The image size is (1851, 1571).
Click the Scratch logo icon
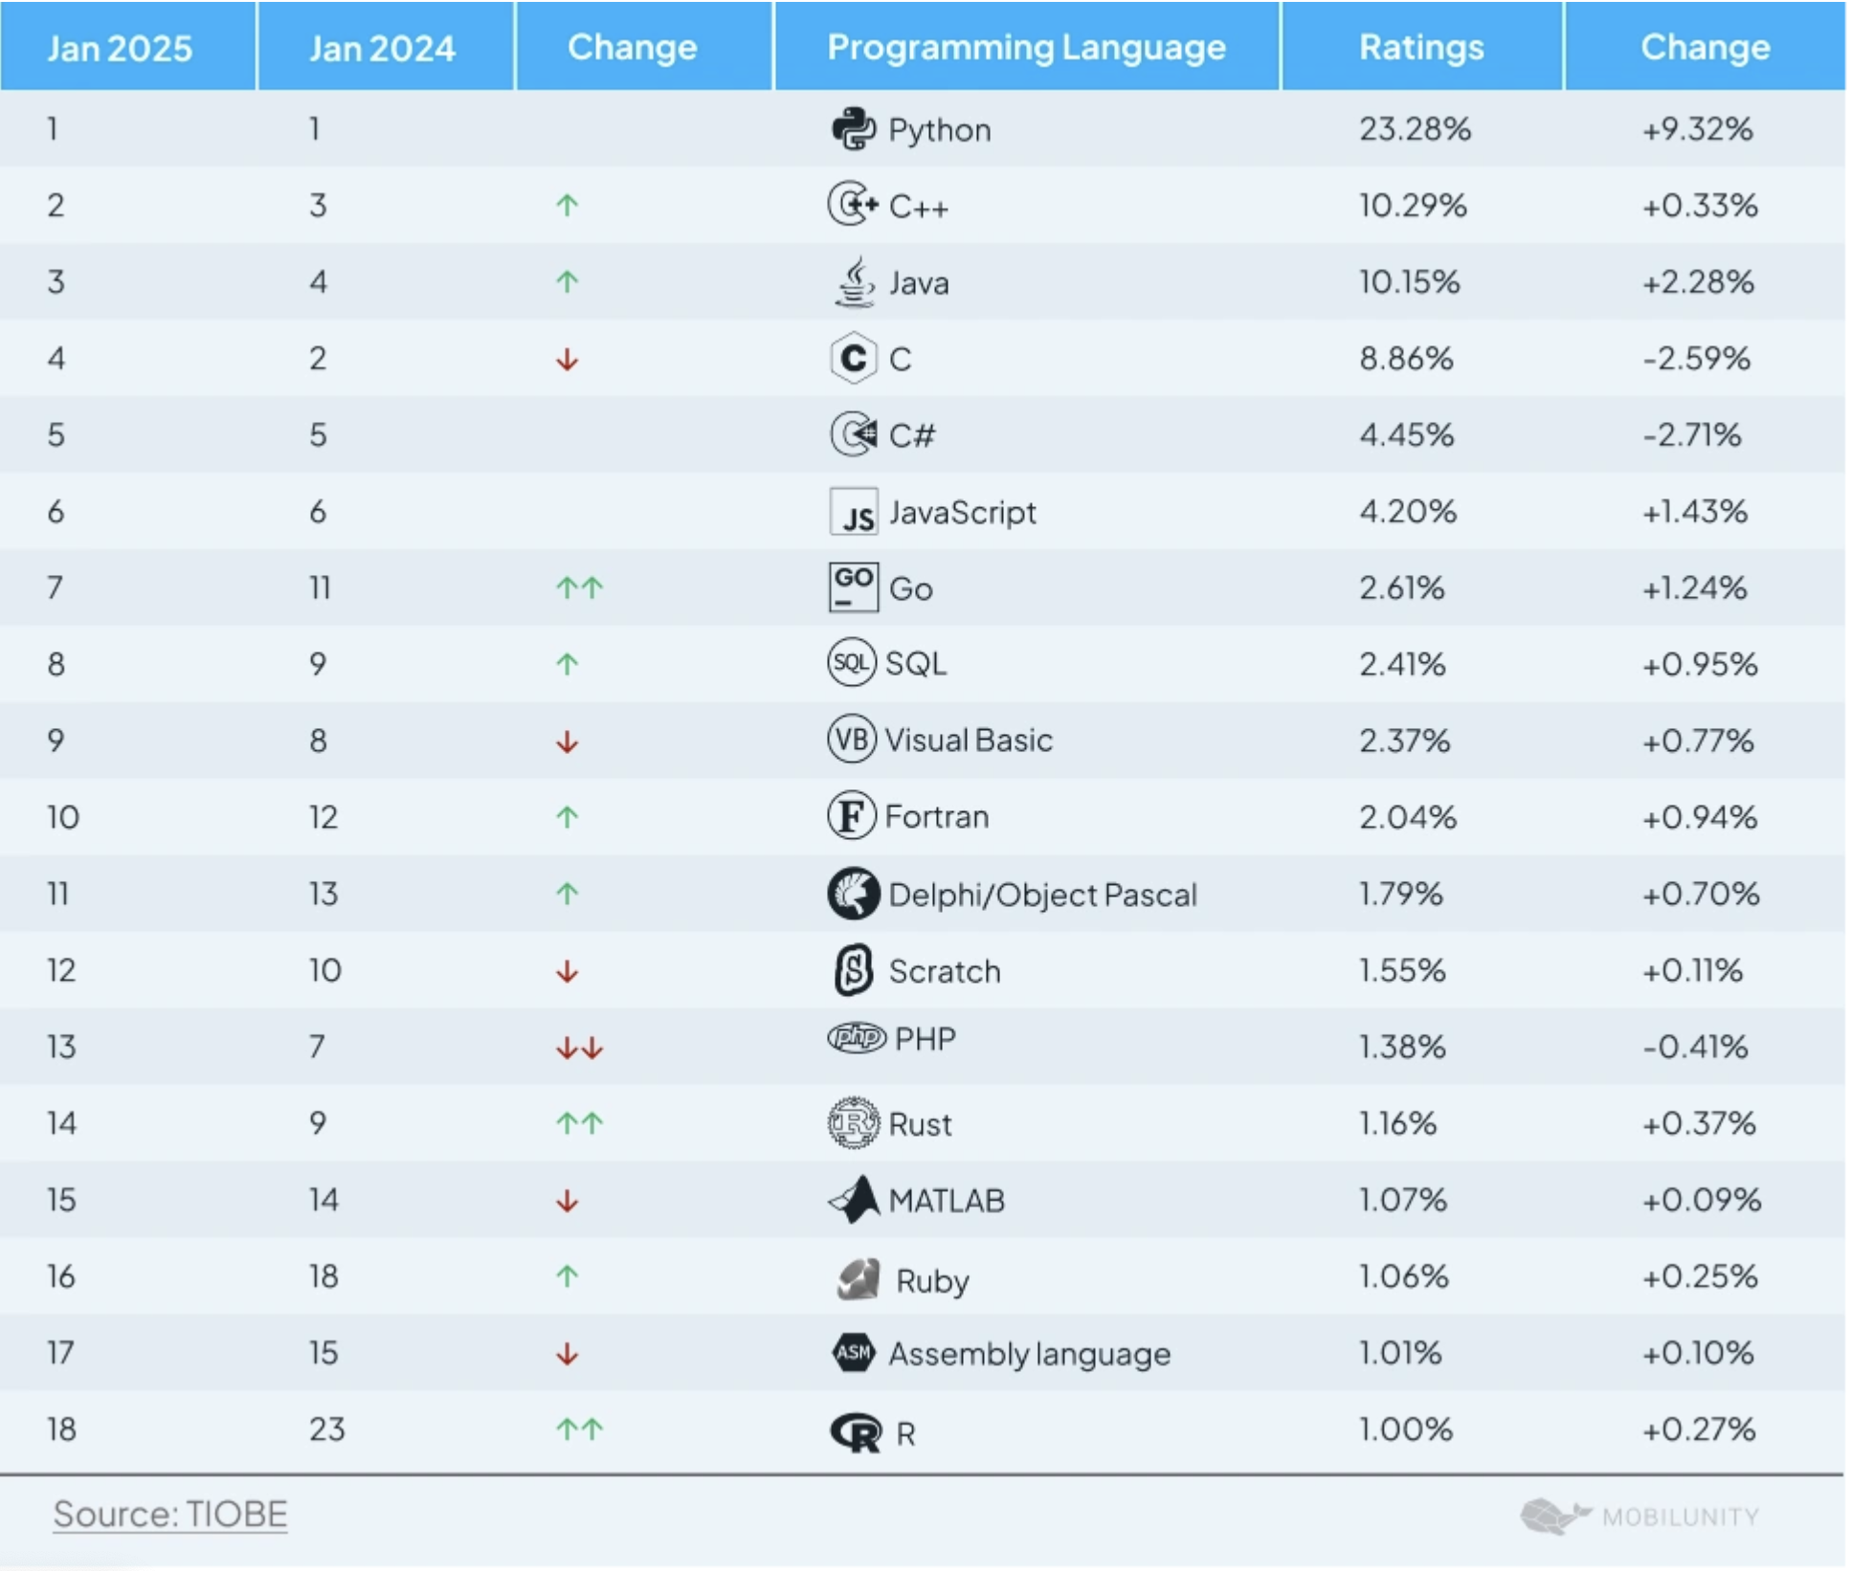[x=854, y=970]
